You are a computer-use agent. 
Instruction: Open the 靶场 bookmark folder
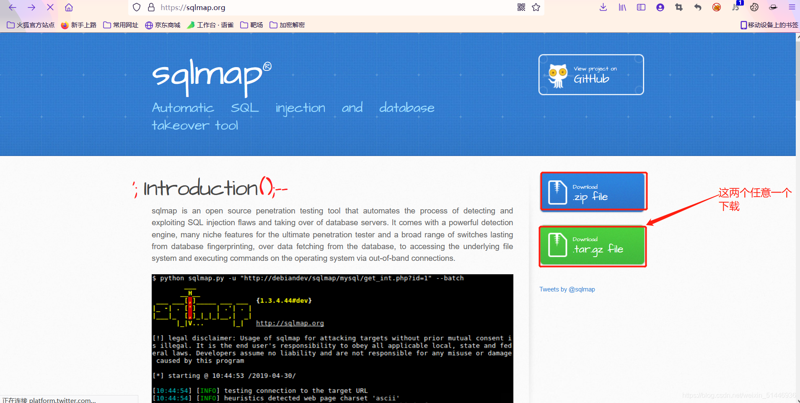pos(251,25)
